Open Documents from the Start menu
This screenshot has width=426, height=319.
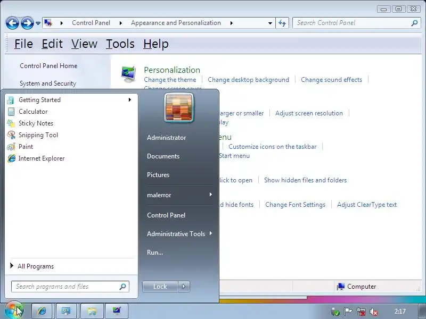[163, 156]
